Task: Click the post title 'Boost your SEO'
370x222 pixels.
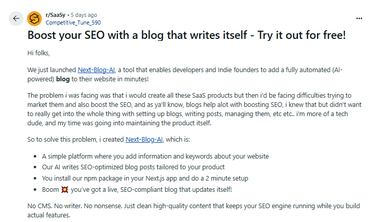Action: (x=102, y=35)
